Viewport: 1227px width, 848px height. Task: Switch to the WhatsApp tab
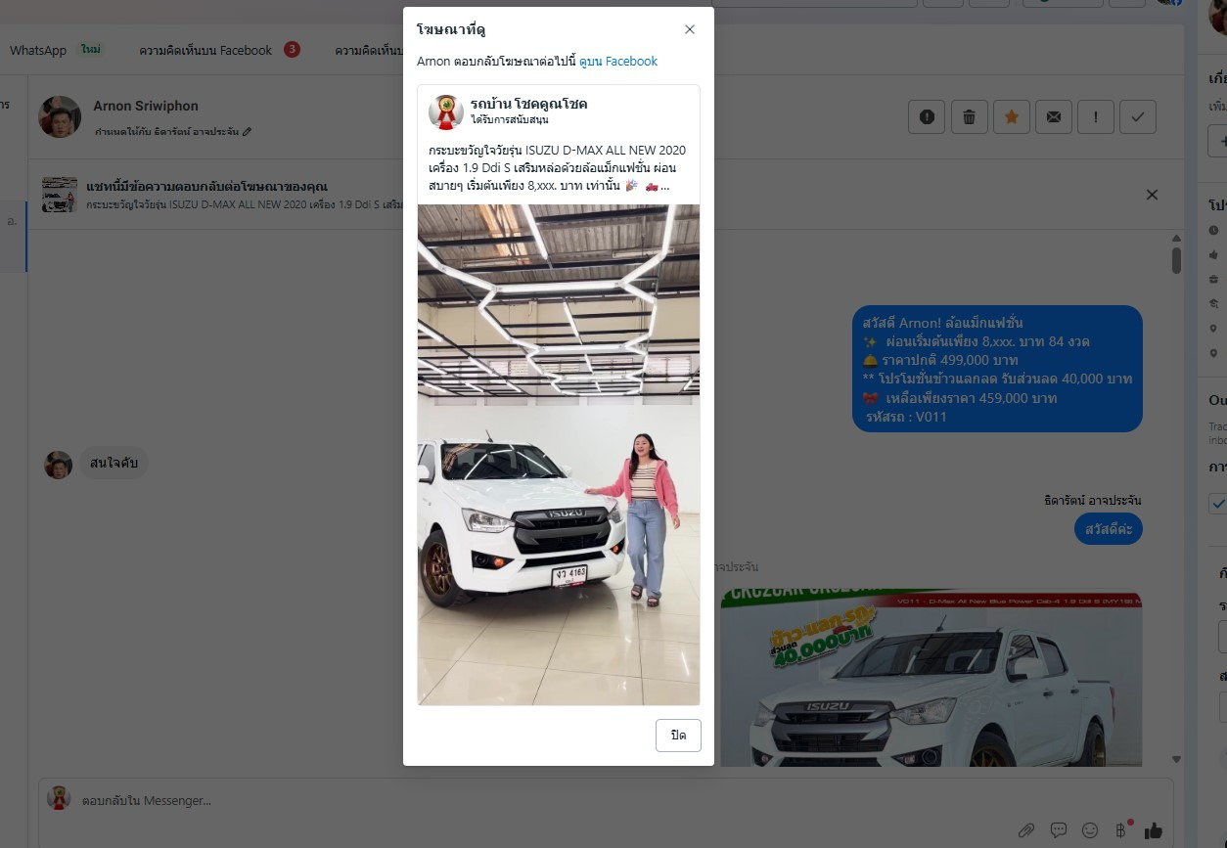click(38, 50)
